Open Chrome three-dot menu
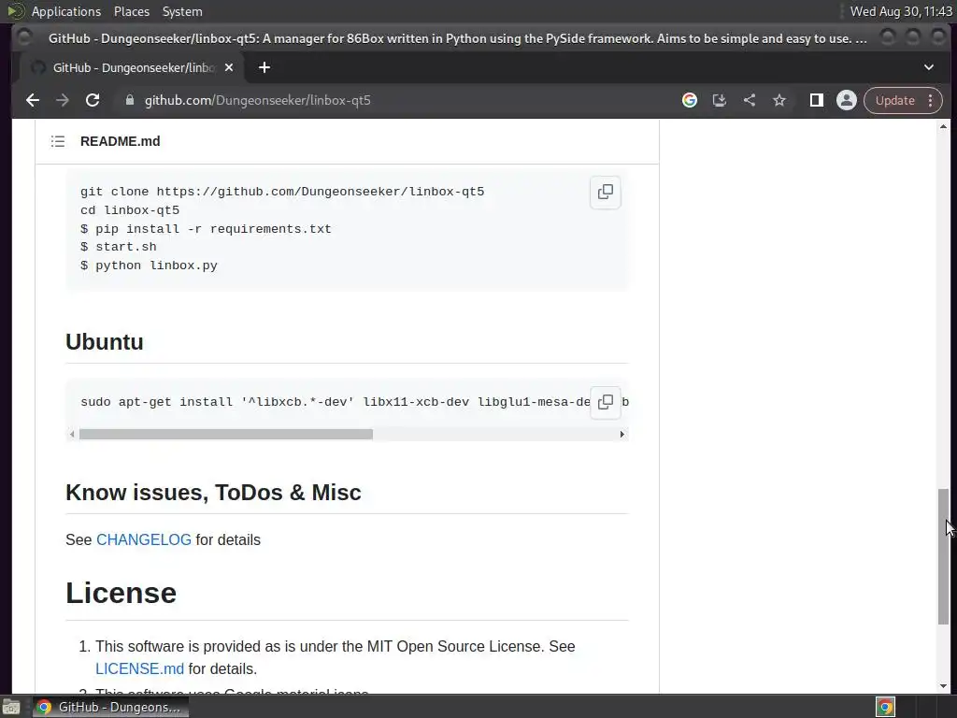Screen dimensions: 957x718 click(x=931, y=100)
